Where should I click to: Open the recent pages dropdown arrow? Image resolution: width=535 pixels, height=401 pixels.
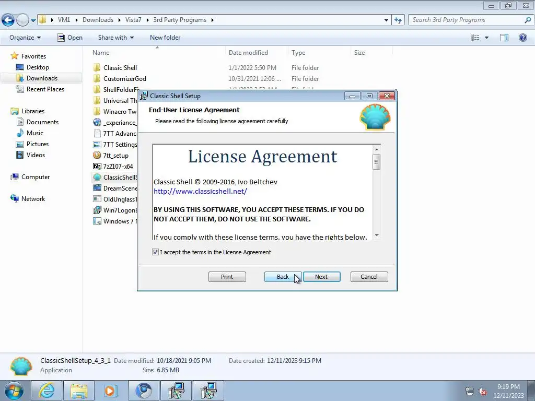33,20
